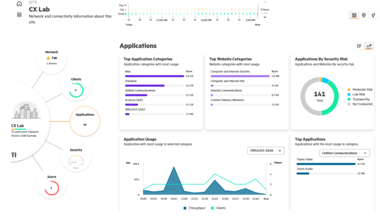380x216 pixels.
Task: Click the Today label under the timeline
Action: [129, 25]
